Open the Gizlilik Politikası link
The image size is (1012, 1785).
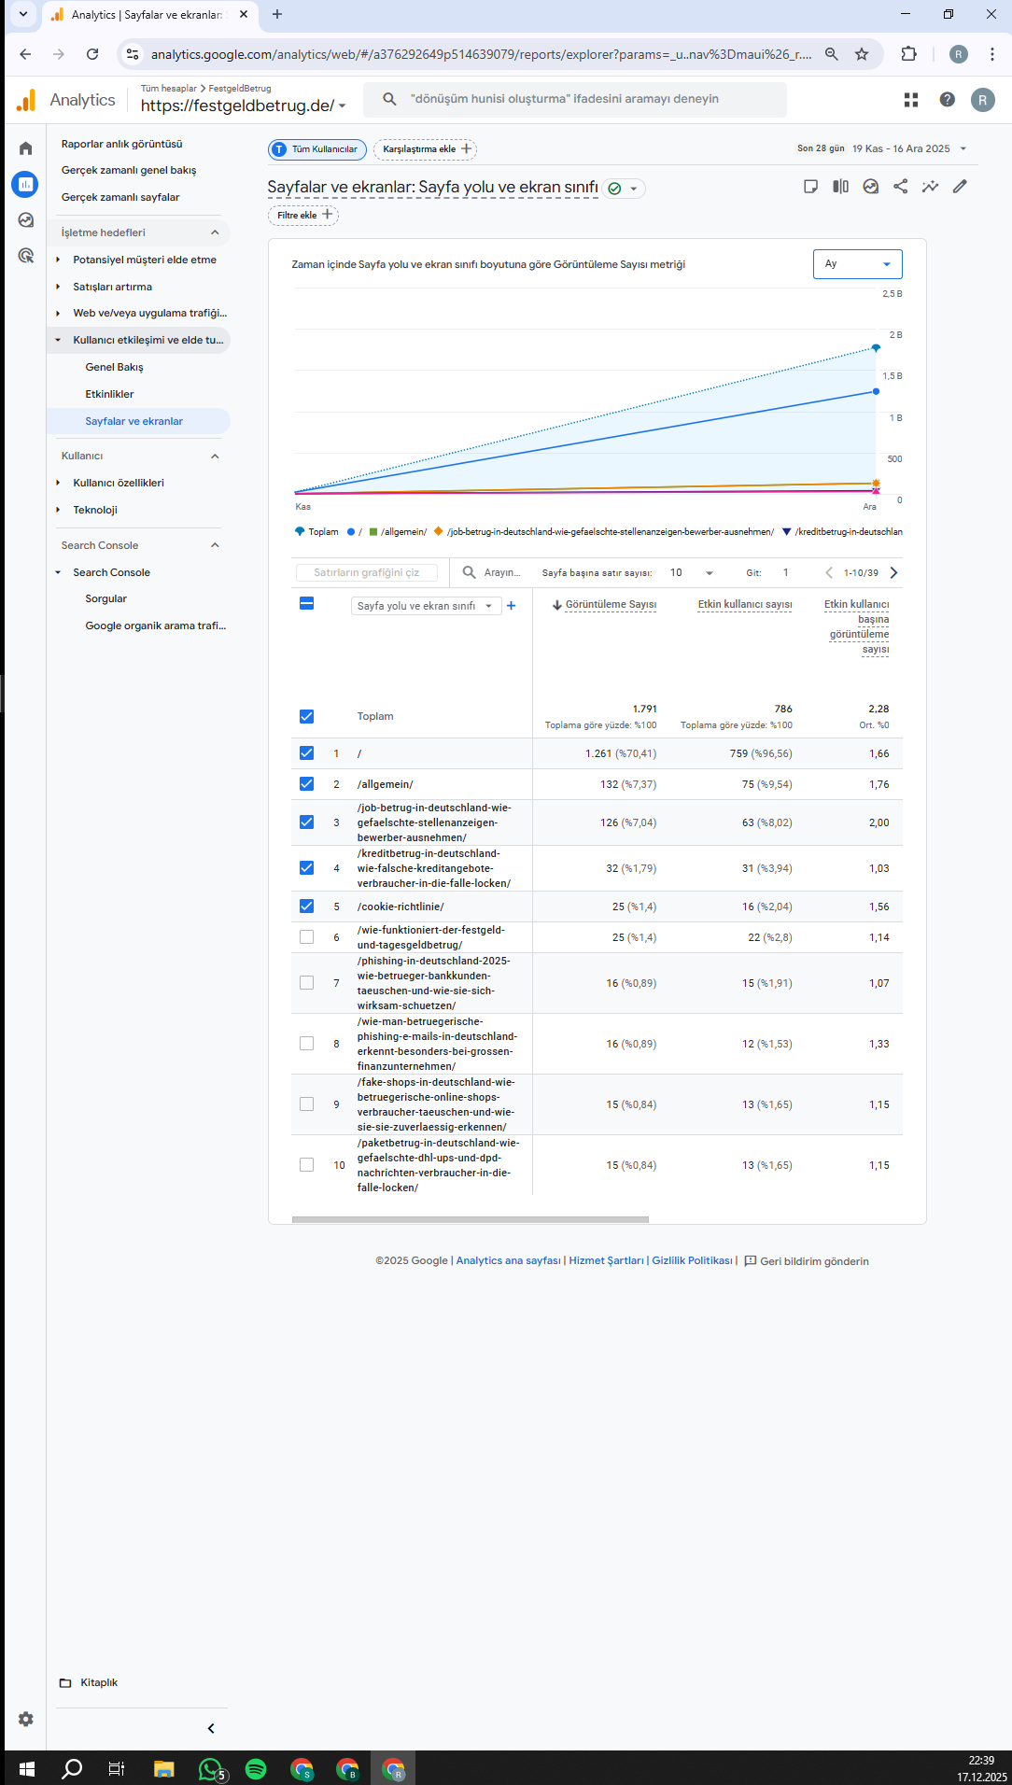pos(692,1260)
